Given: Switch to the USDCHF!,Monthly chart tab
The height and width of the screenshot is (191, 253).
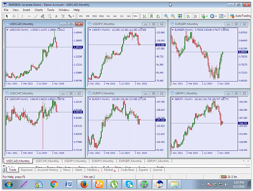Looking at the screenshot, I should pos(47,161).
